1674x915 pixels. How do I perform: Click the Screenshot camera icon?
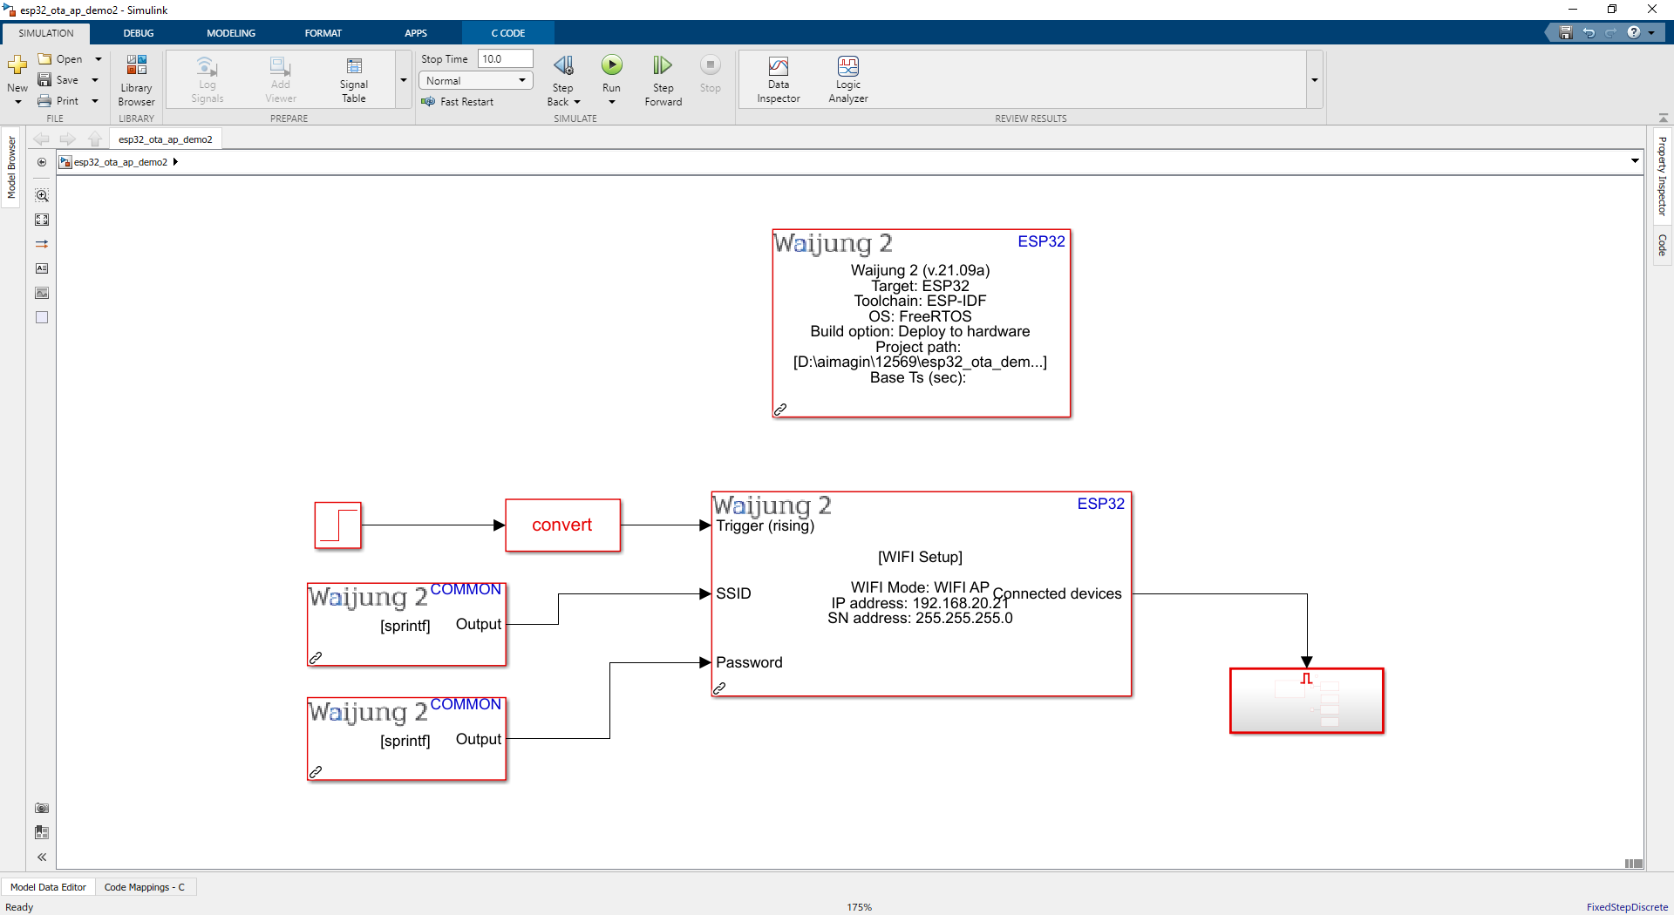click(42, 808)
